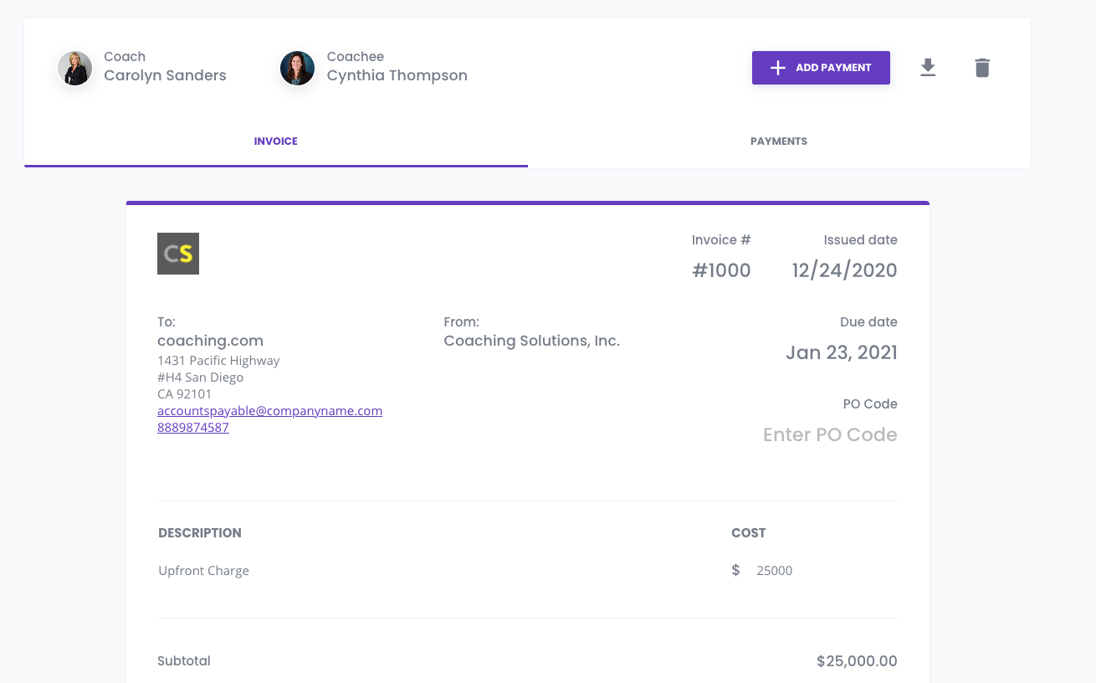
Task: Click the Add Payment button
Action: point(821,68)
